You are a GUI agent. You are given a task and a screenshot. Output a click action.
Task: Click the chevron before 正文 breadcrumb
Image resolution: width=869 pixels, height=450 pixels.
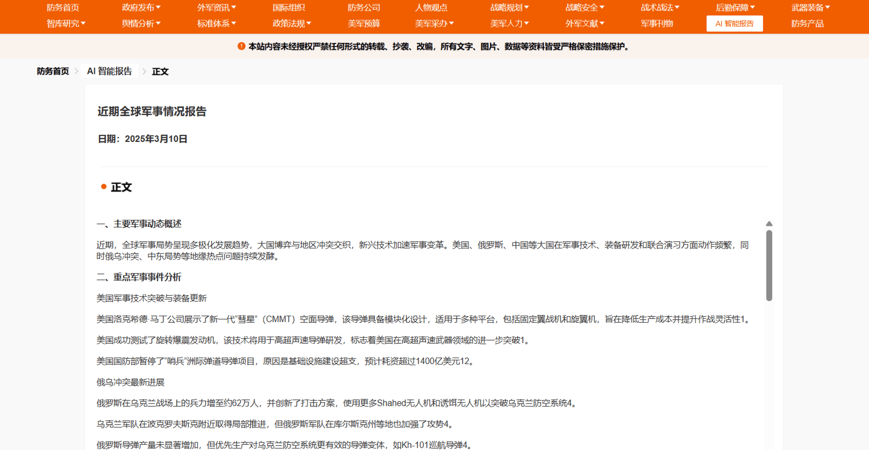[144, 71]
